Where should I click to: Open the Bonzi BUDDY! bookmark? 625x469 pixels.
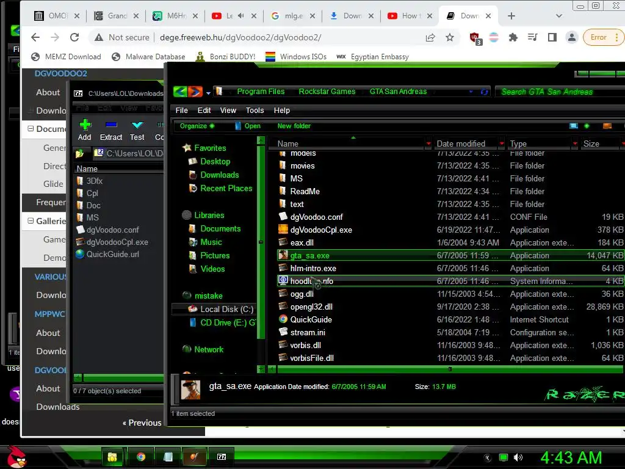point(226,57)
